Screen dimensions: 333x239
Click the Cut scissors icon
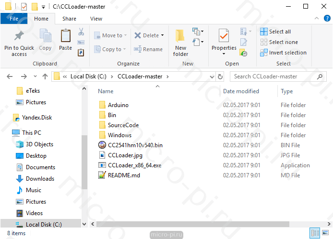pos(81,32)
